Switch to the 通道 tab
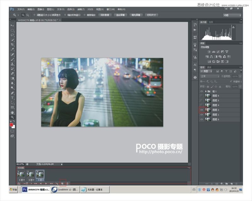 coord(209,67)
